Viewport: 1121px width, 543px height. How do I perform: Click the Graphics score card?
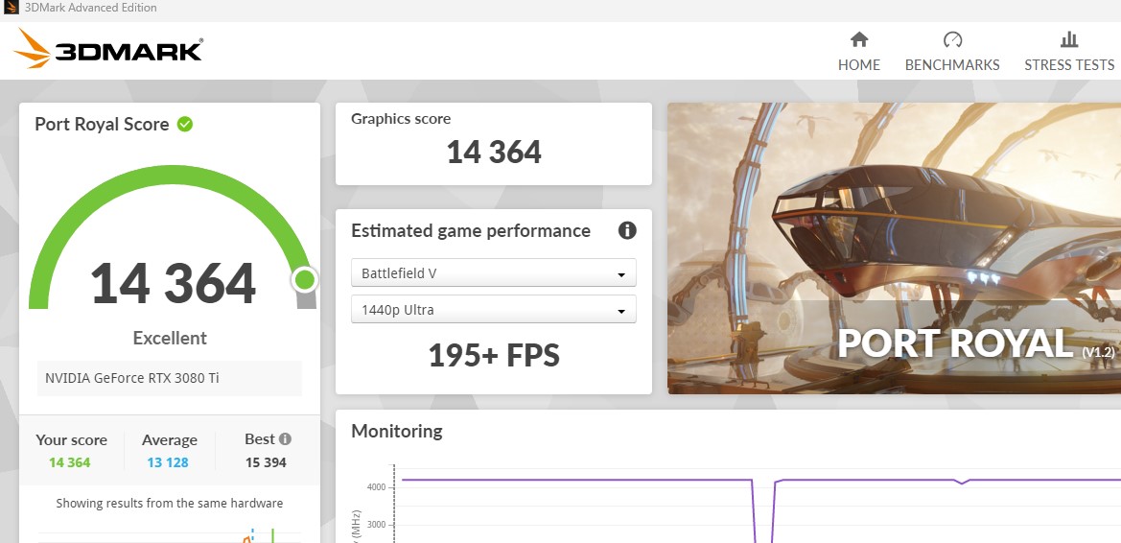493,144
